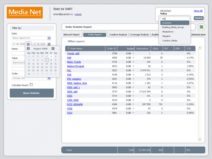Click budget arrow icon in N81 row

pos(133,70)
